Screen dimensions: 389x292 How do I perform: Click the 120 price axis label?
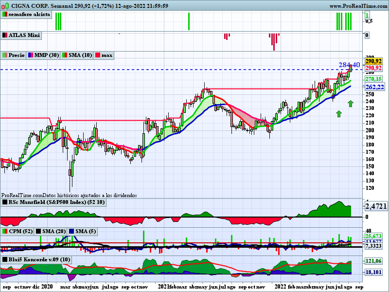coord(370,188)
